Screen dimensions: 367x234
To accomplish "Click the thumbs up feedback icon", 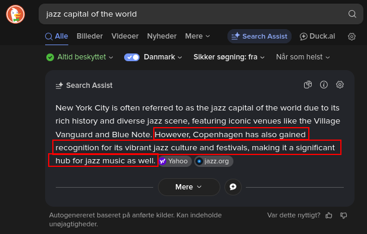I will [x=329, y=215].
